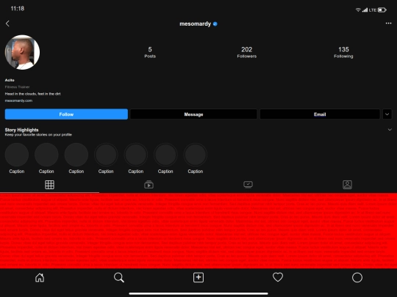Switch to the grid posts tab
The image size is (397, 297).
pyautogui.click(x=50, y=185)
